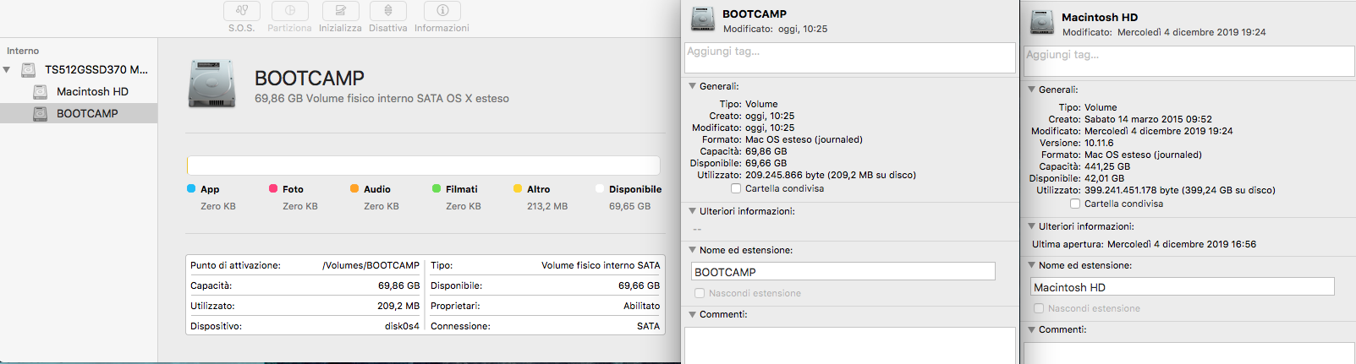Screen dimensions: 1356x364
Task: Click the large BOOTCAMP drive image
Action: [211, 84]
